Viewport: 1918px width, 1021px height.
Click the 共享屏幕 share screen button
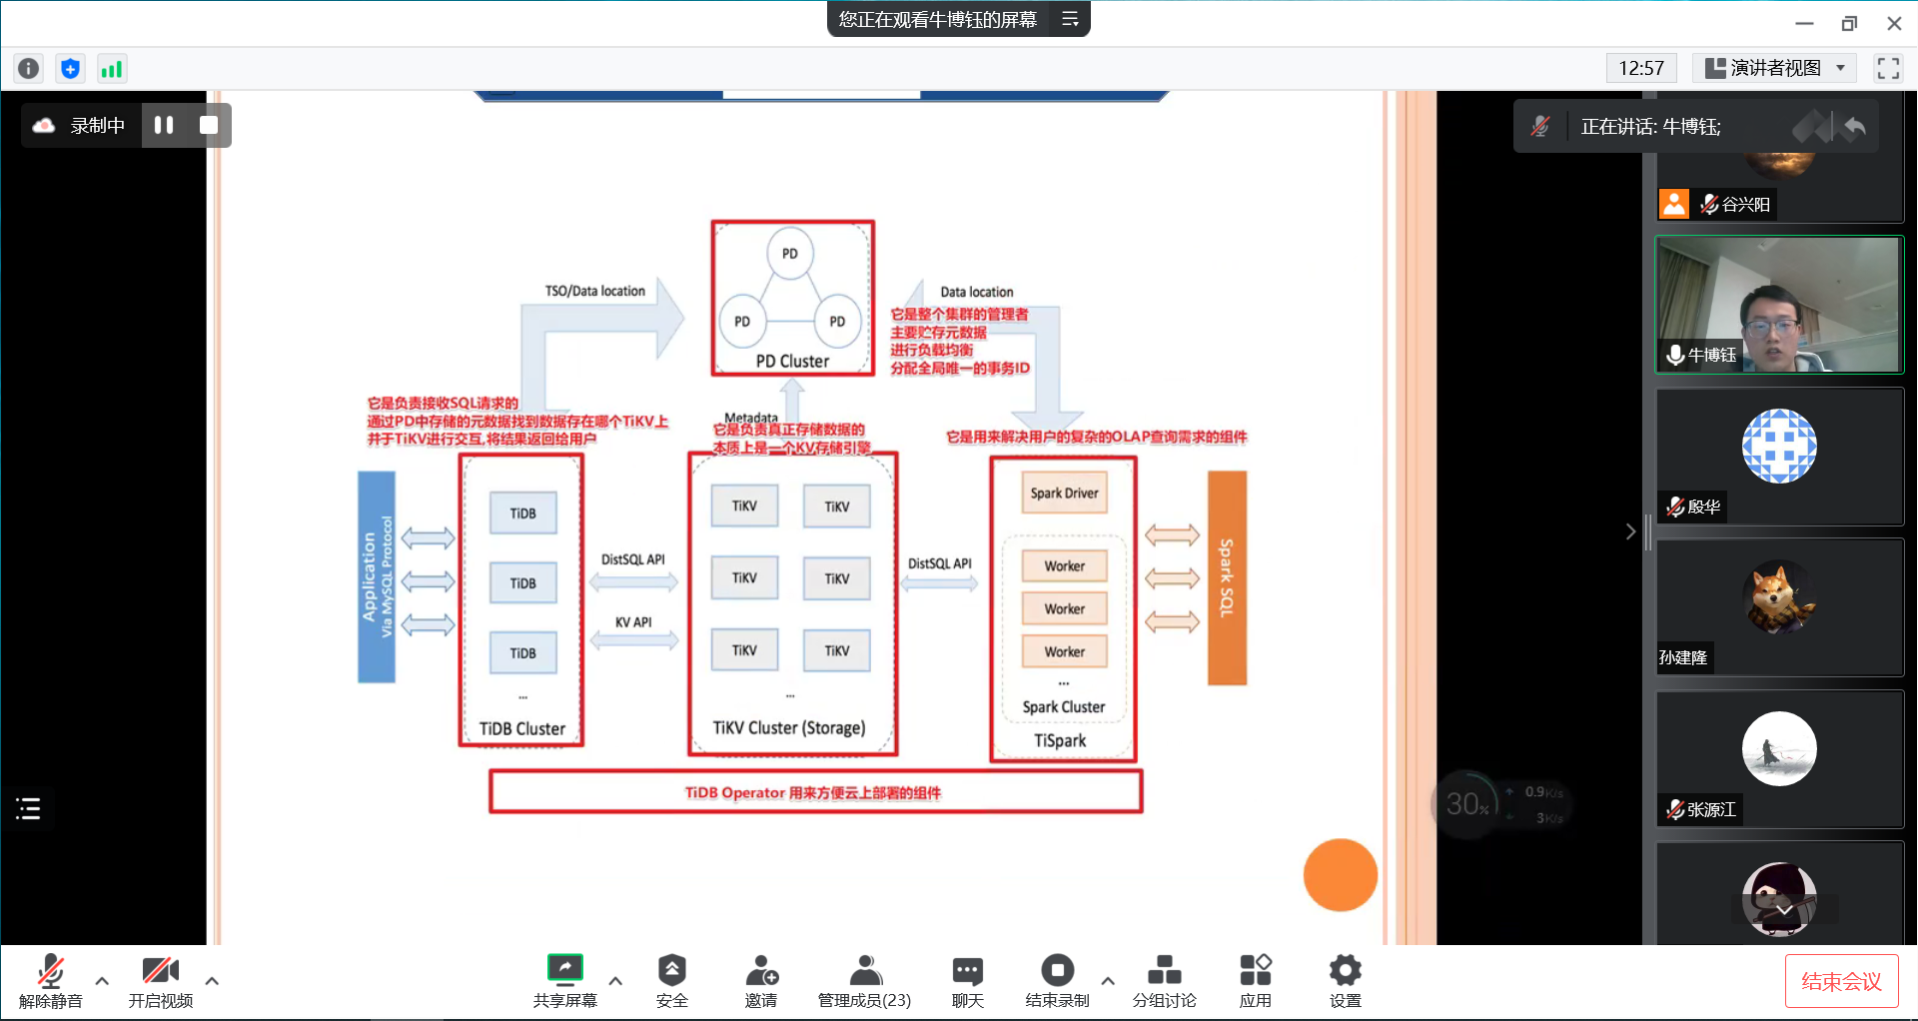coord(565,981)
